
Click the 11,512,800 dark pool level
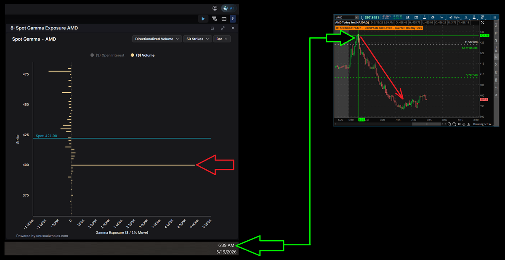(470, 42)
